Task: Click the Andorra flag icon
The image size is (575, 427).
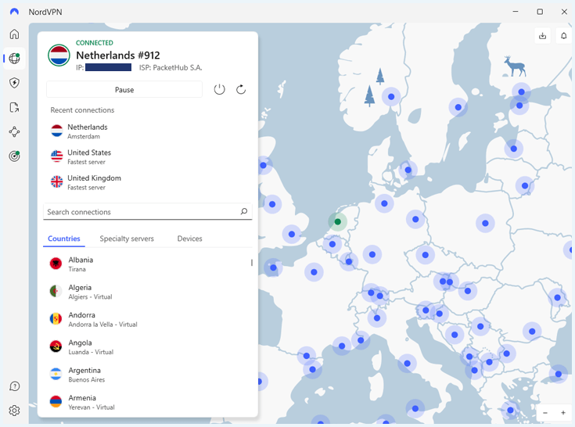Action: [x=56, y=318]
